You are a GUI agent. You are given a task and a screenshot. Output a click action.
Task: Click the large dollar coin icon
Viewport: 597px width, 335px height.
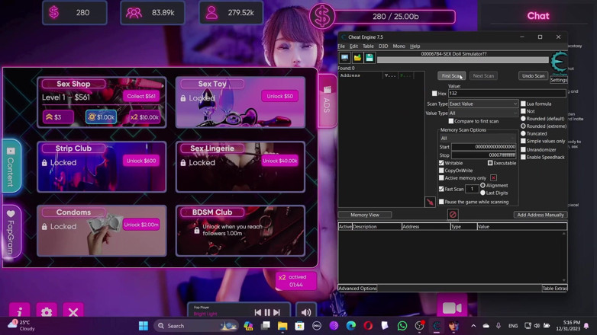321,17
